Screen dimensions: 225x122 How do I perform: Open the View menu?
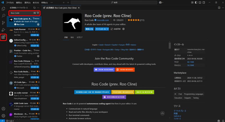36,3
